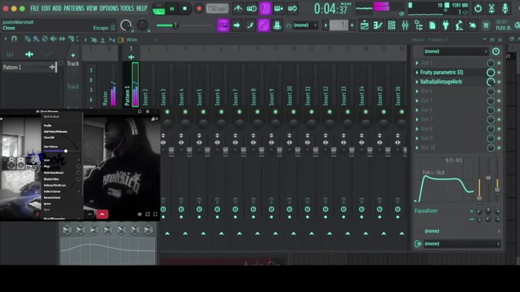Mute Insert 10 with its green LED
This screenshot has height=292, width=520.
[294, 112]
